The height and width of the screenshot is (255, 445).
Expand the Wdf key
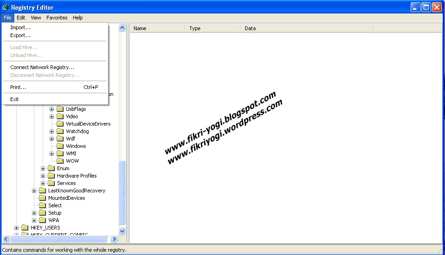pyautogui.click(x=51, y=139)
